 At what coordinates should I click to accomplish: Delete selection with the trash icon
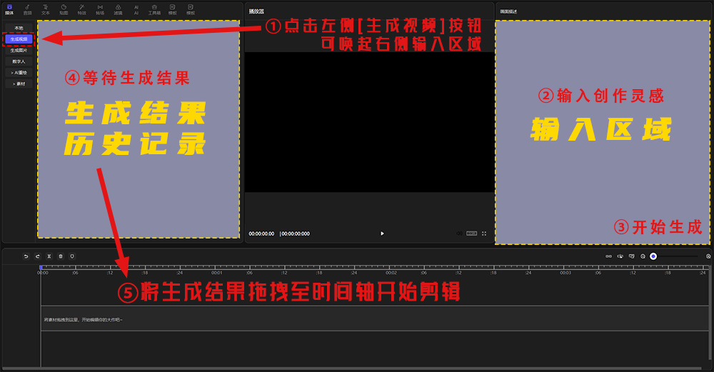pos(61,256)
